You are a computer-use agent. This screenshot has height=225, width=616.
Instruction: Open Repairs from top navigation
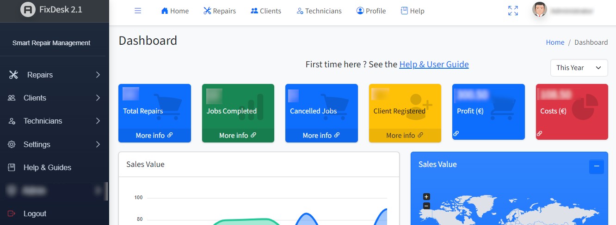click(220, 11)
